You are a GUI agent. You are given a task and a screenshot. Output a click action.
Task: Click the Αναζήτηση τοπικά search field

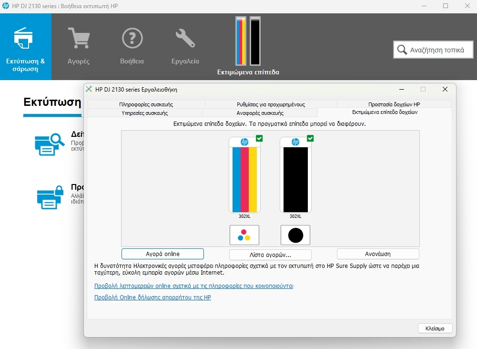coord(433,50)
